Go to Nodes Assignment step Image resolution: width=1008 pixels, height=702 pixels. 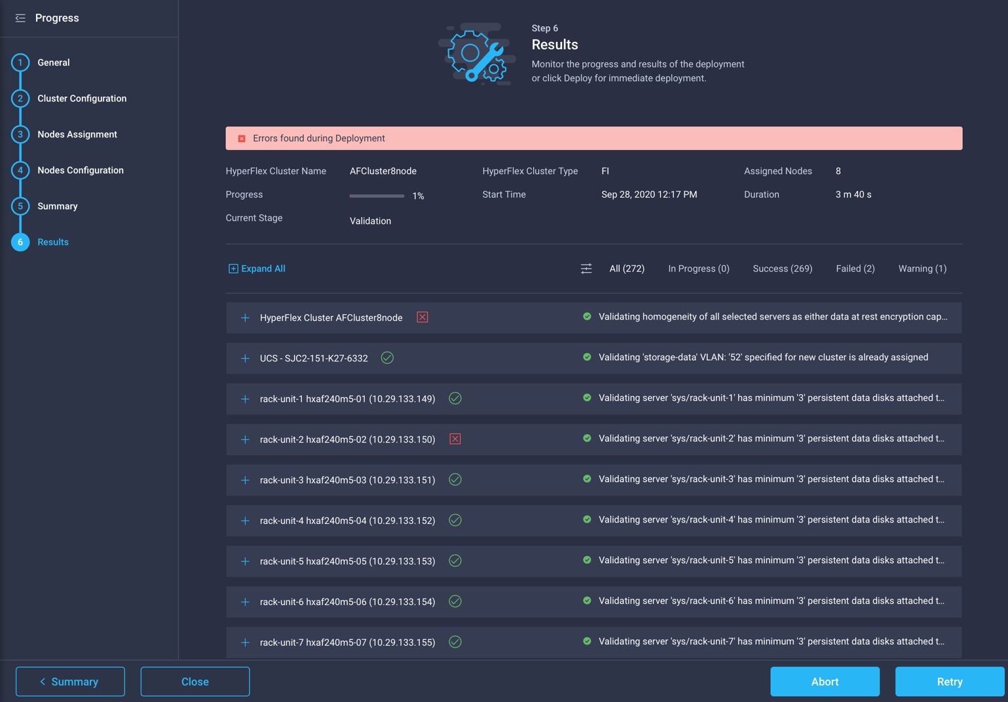(x=77, y=134)
